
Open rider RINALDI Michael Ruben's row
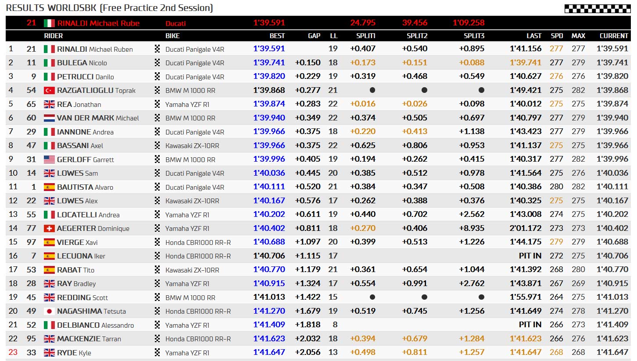point(318,49)
